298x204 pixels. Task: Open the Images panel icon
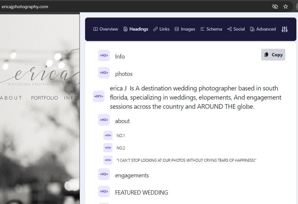[x=176, y=29]
